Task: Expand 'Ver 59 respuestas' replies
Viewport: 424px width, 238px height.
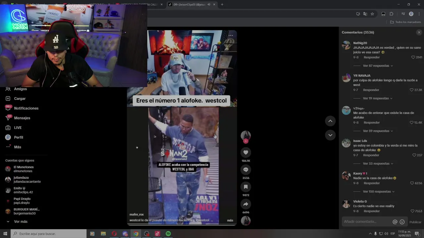Action: [378, 131]
